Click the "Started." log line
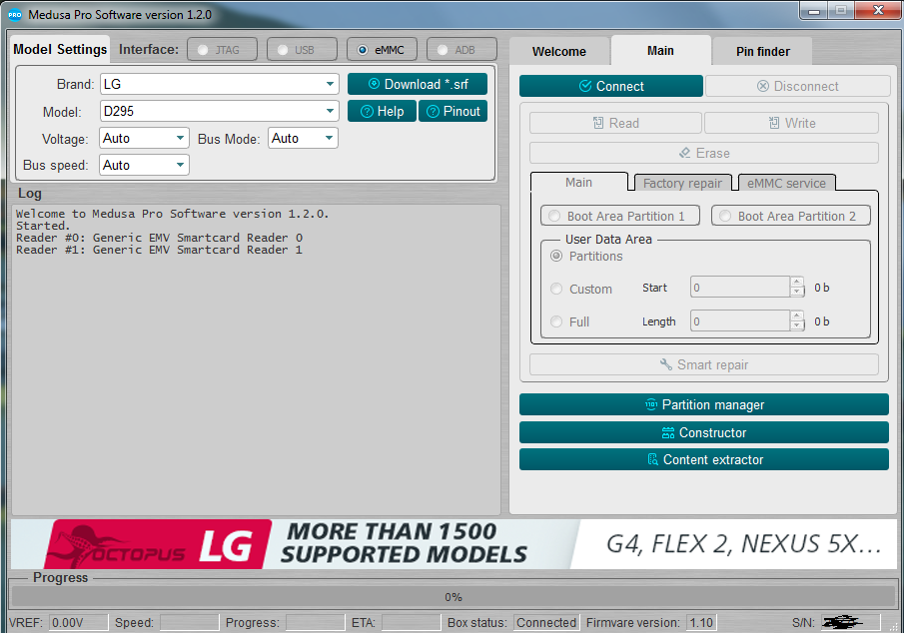Viewport: 904px width, 636px height. tap(43, 226)
